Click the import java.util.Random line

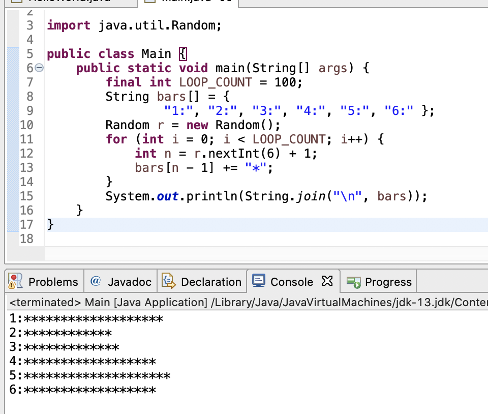pyautogui.click(x=134, y=25)
